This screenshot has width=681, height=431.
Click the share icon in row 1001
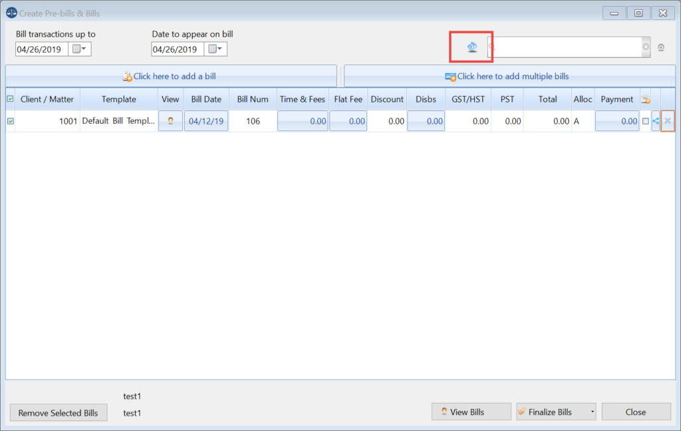(x=656, y=121)
